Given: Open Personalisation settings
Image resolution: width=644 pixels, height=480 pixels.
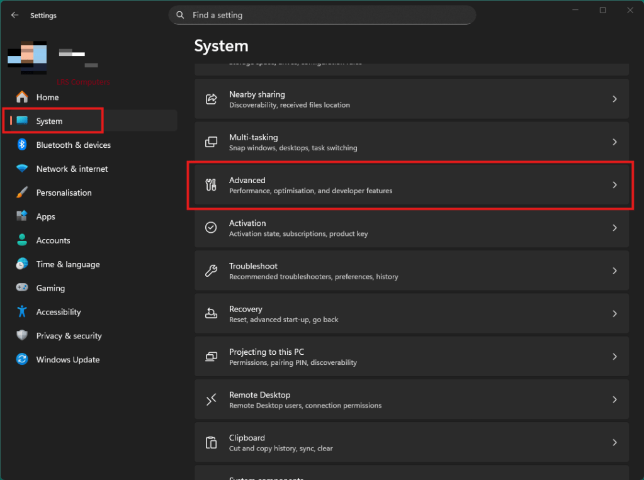Looking at the screenshot, I should (64, 193).
